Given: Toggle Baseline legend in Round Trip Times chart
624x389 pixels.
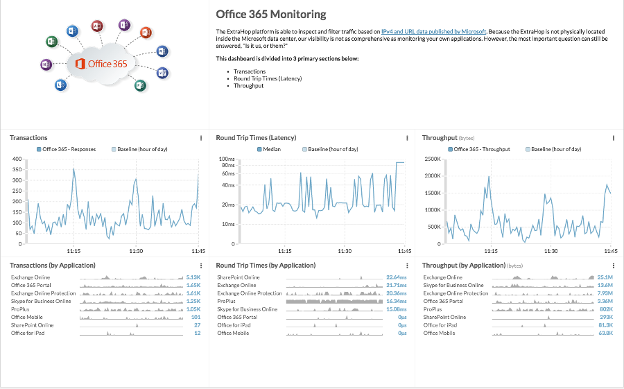Looking at the screenshot, I should coord(330,149).
